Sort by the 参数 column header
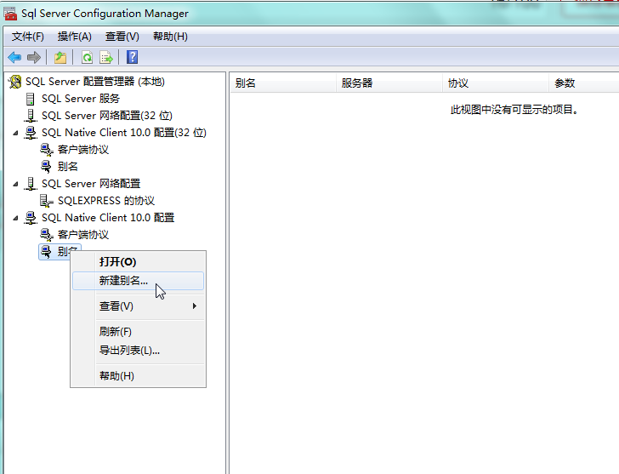 [584, 83]
